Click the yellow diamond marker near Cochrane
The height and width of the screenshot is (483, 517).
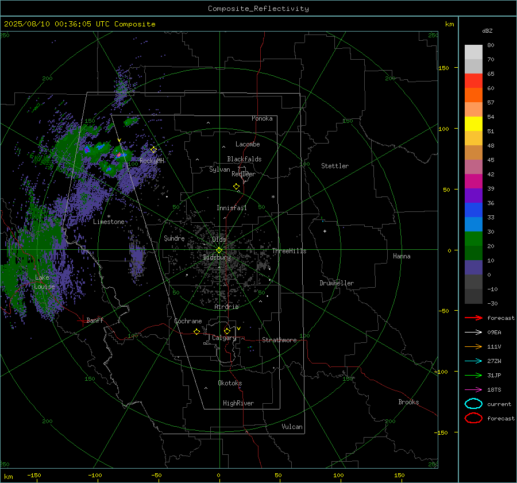(196, 331)
